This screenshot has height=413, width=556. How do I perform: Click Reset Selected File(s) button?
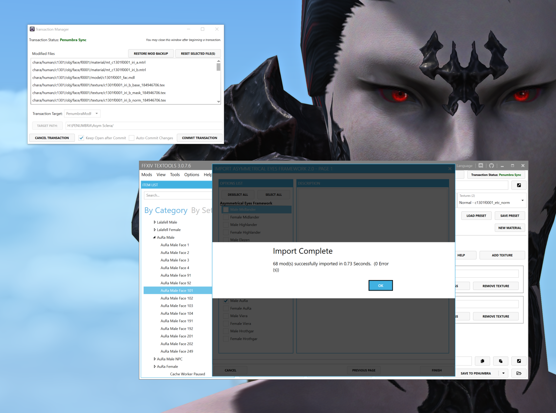coord(198,54)
